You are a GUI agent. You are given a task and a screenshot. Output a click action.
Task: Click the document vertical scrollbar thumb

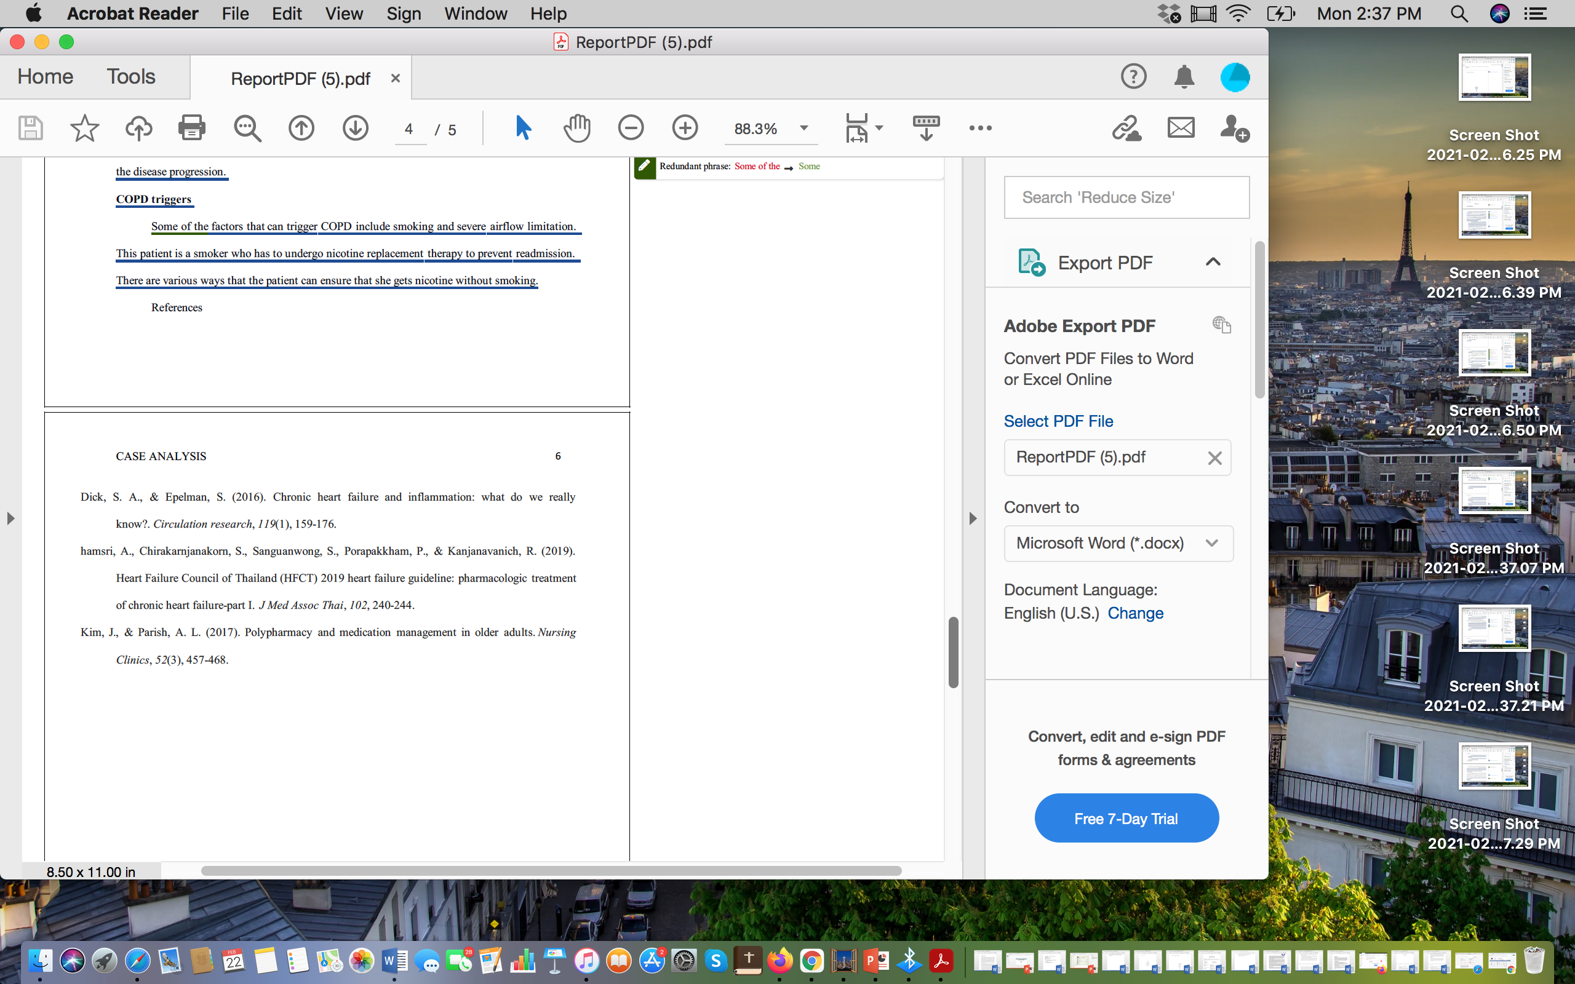954,652
